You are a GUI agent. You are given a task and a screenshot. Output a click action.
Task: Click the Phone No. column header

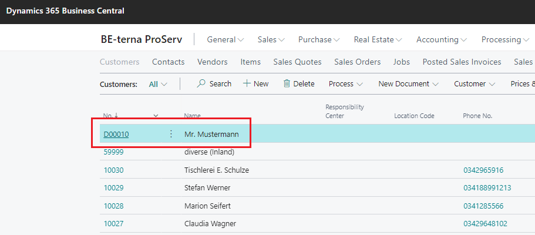point(477,116)
